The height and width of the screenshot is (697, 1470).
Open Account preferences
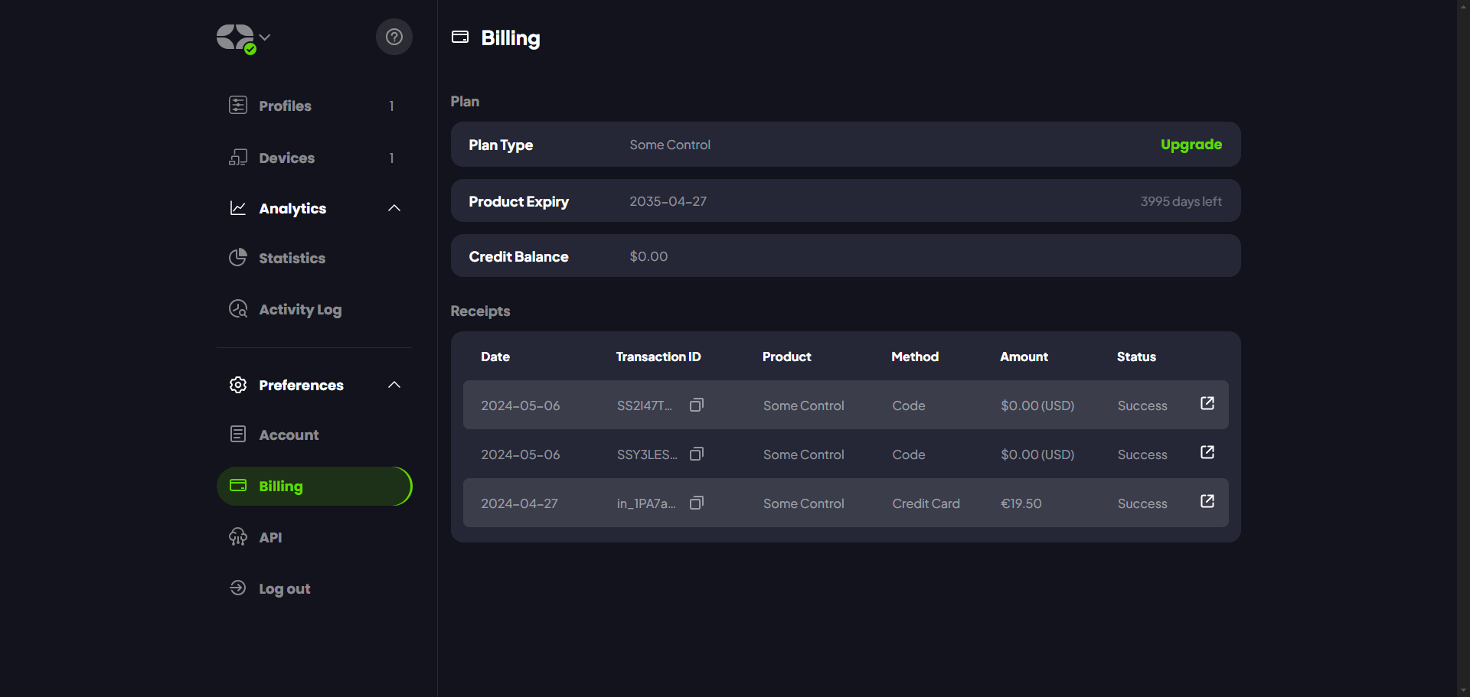click(x=289, y=435)
